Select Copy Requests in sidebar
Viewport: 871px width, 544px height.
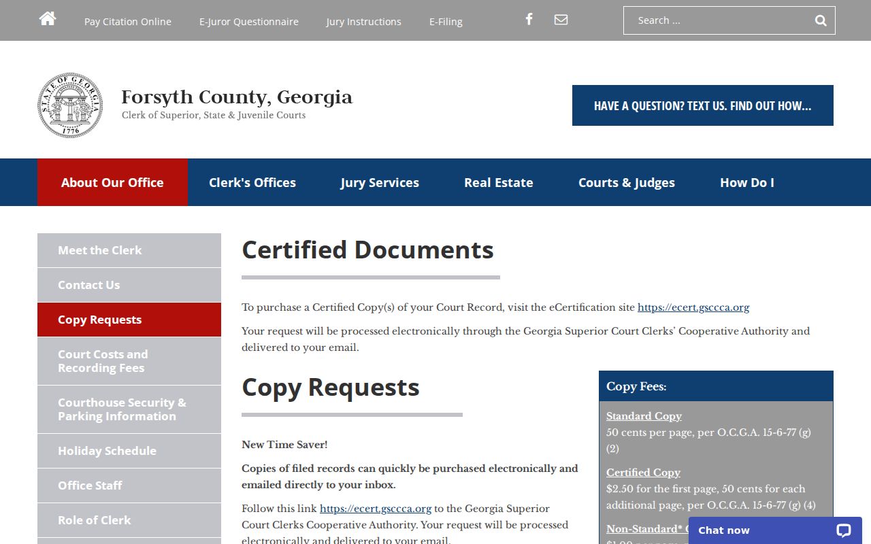(x=129, y=320)
